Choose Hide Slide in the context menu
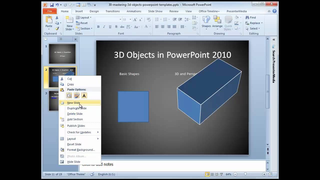Viewport: 320px width, 180px height. tap(80, 162)
